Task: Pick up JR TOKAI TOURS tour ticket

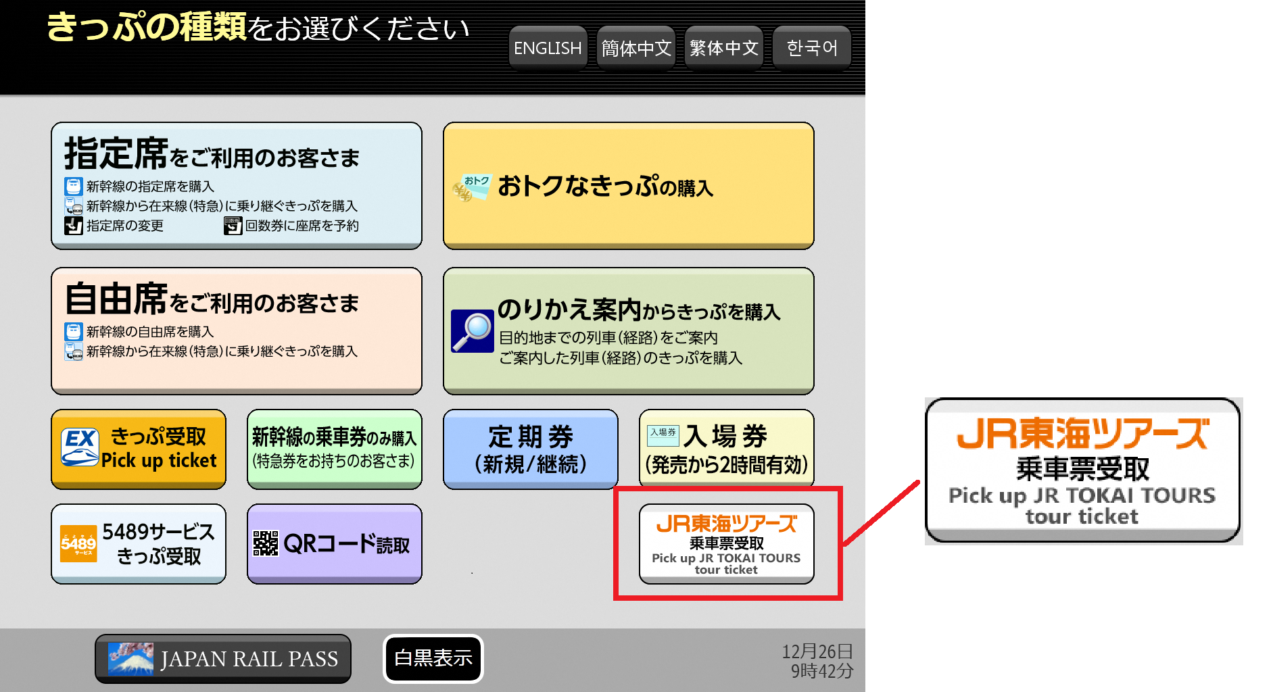Action: (x=726, y=543)
